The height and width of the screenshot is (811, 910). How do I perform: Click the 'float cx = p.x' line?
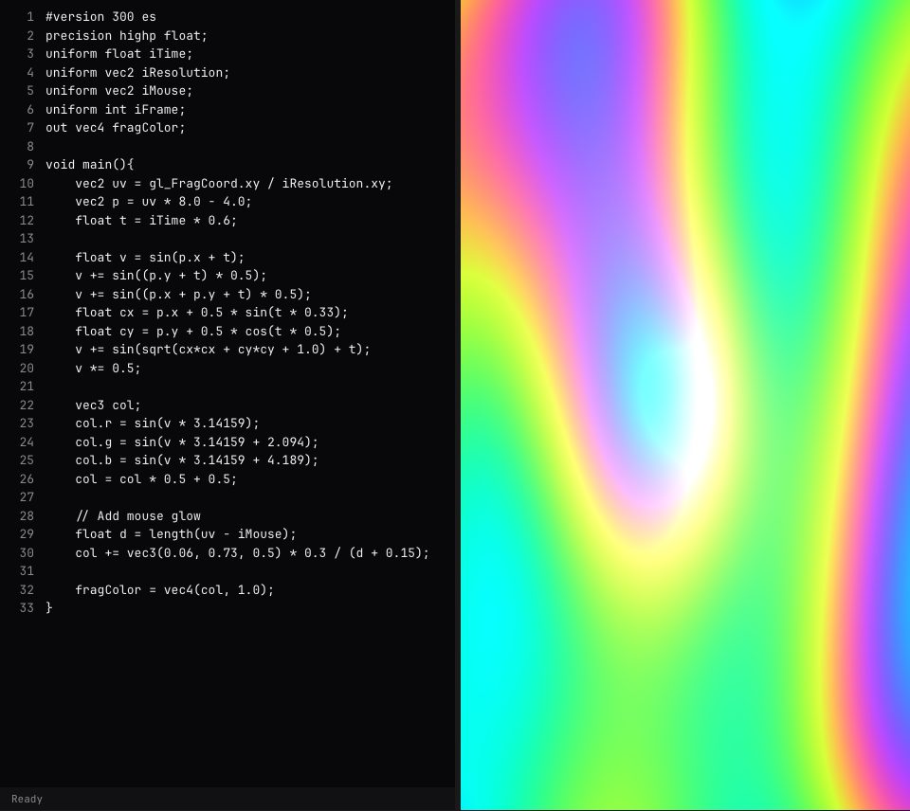click(211, 313)
